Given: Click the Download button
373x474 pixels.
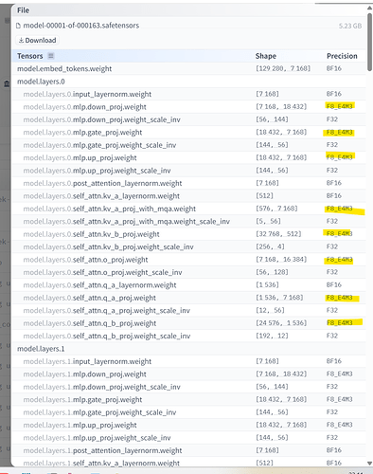Looking at the screenshot, I should (x=38, y=40).
